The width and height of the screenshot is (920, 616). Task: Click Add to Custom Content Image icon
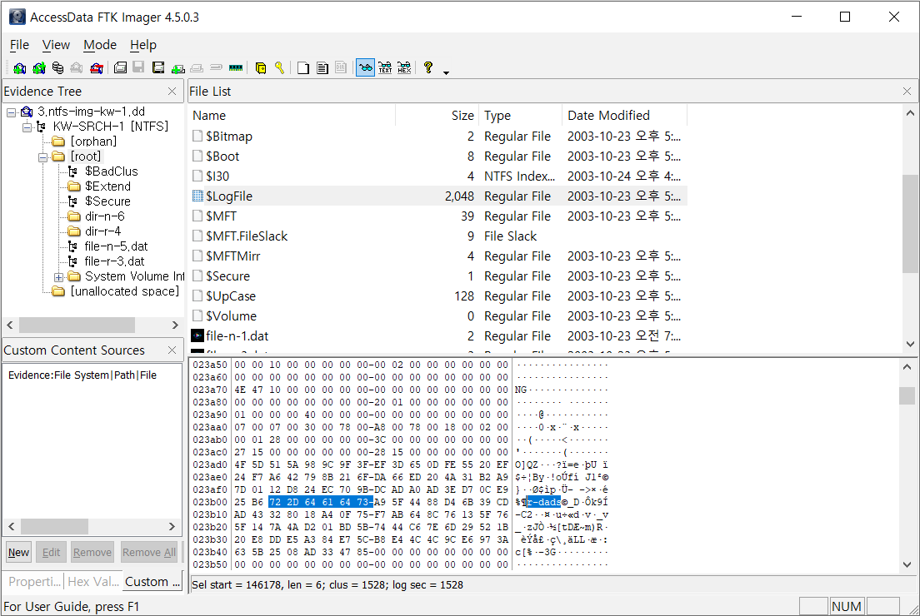coord(177,68)
